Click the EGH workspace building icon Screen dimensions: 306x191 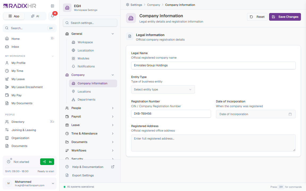pos(67,8)
